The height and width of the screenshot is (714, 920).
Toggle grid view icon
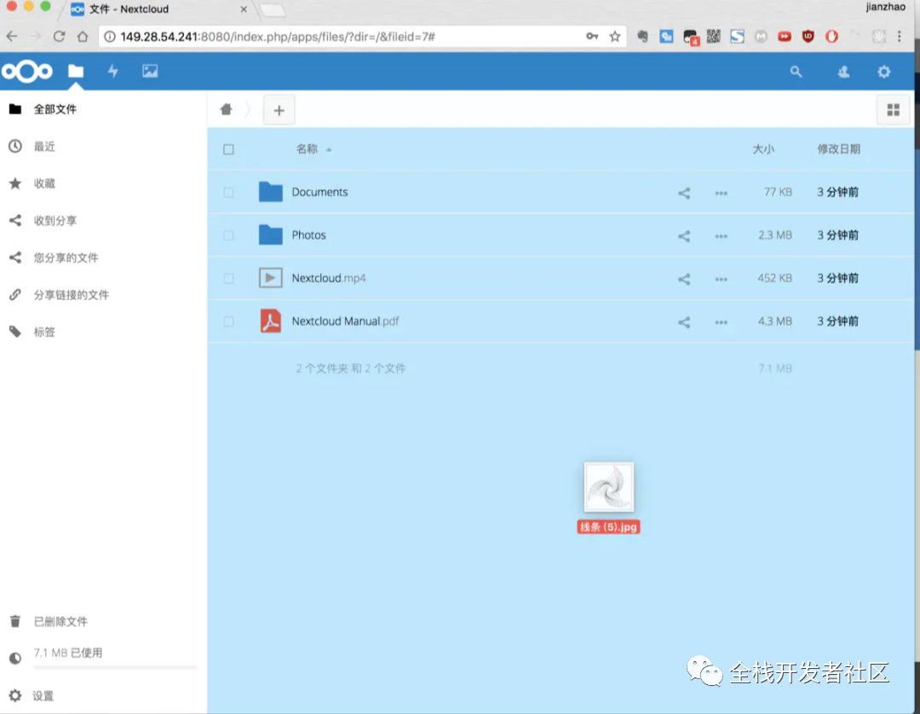(x=893, y=110)
